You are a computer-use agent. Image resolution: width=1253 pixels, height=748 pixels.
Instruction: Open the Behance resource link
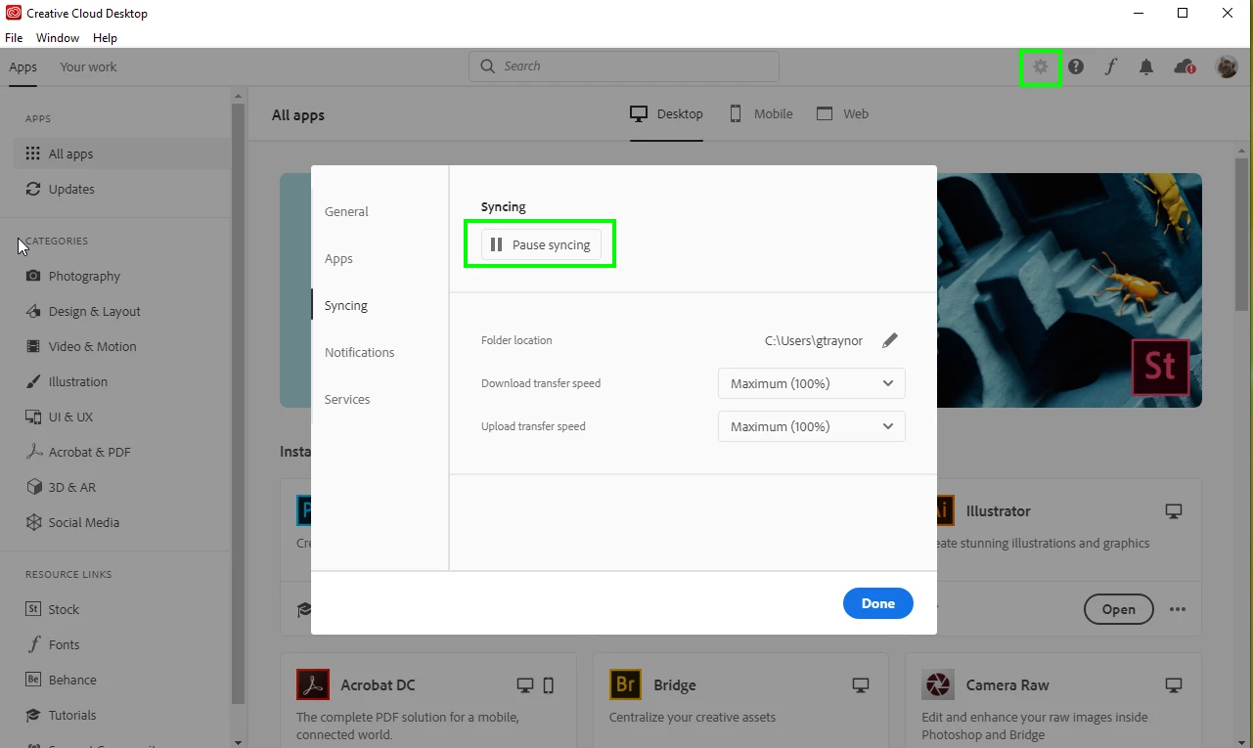61,680
